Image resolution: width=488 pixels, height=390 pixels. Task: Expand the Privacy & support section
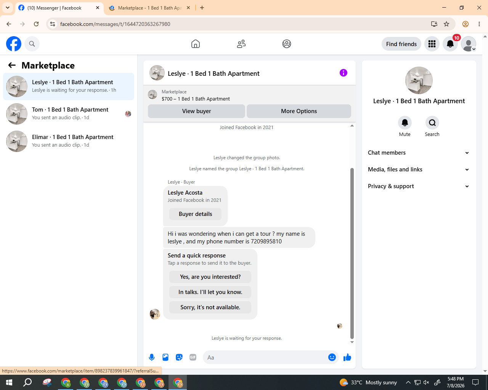[x=419, y=186]
